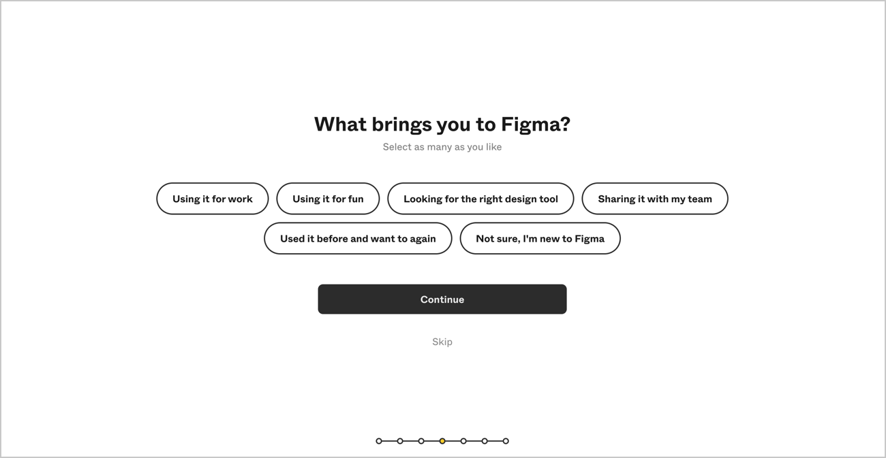Skip this onboarding question
886x458 pixels.
[x=442, y=342]
